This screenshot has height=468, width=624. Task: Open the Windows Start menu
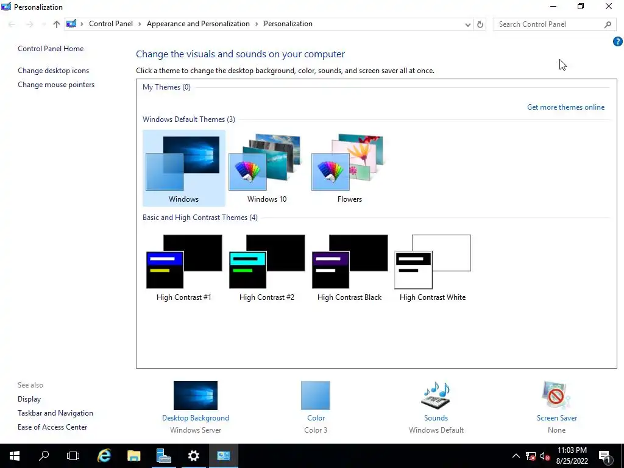tap(15, 456)
